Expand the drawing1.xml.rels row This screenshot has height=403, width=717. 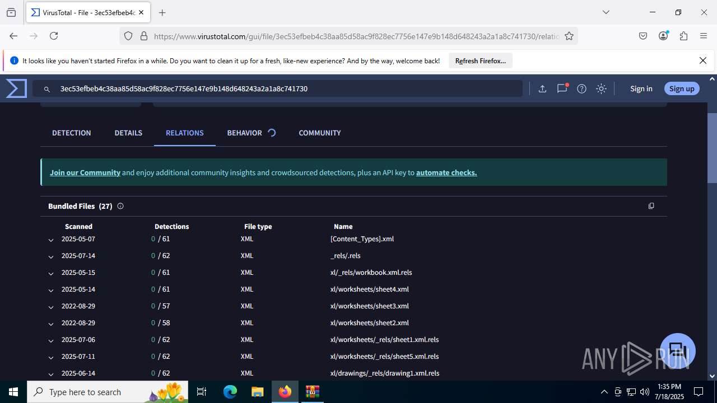(51, 374)
